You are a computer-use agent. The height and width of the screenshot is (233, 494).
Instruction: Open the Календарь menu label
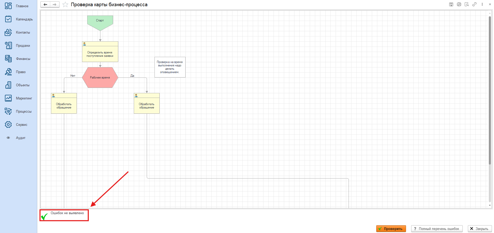[x=24, y=19]
